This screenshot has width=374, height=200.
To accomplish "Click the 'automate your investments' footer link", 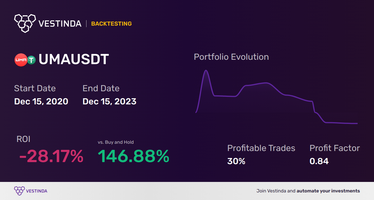I will [x=328, y=191].
